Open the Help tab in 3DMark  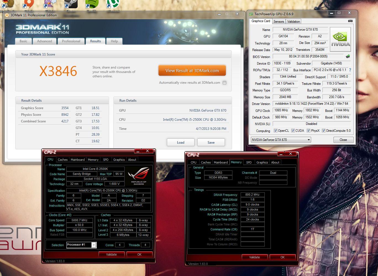click(x=114, y=41)
